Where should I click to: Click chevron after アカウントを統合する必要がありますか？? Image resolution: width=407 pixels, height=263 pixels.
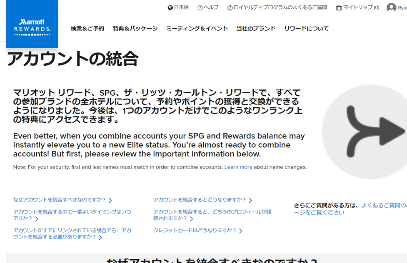coord(100,237)
